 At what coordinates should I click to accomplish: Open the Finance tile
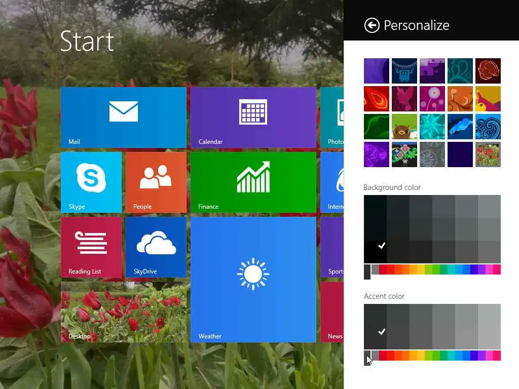[x=253, y=182]
